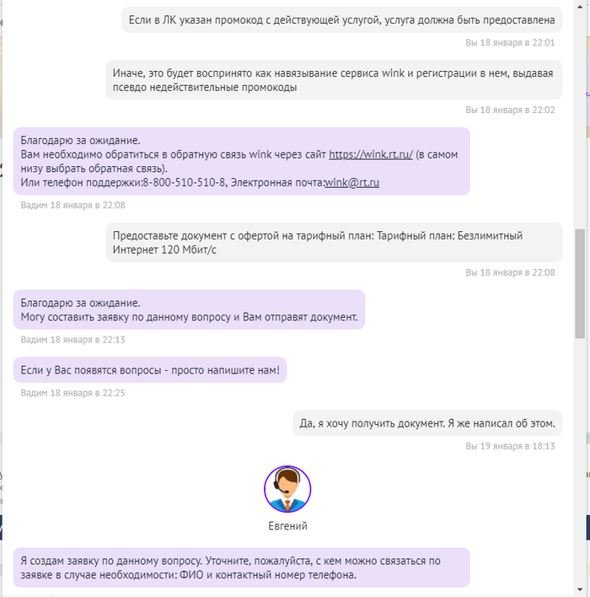
Task: Click the scrollbar down arrow
Action: pos(580,589)
